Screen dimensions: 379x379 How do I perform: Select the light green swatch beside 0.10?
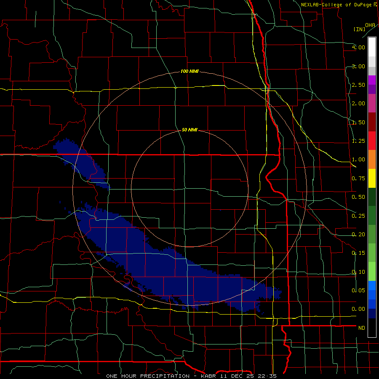point(372,272)
